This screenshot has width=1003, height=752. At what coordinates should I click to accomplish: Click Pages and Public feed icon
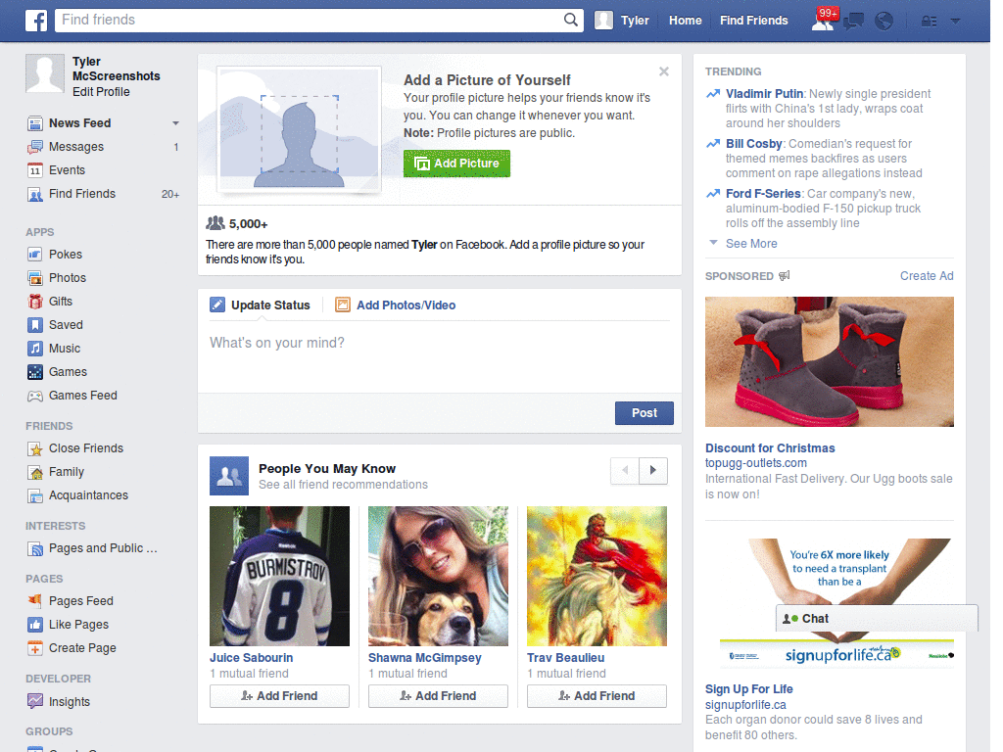[34, 548]
